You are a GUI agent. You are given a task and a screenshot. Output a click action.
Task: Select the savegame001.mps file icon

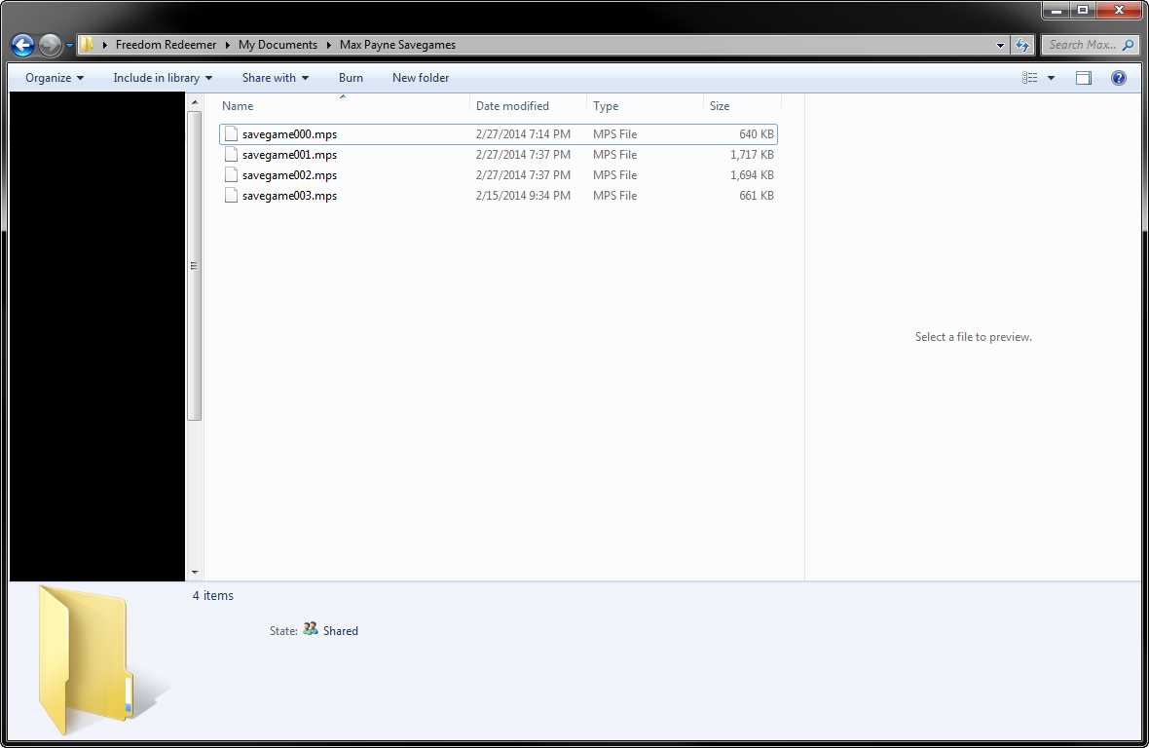(231, 155)
